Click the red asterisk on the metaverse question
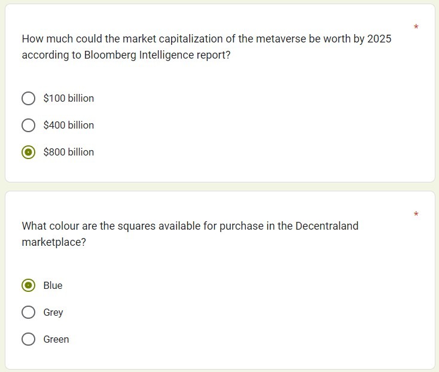The height and width of the screenshot is (372, 439). point(416,28)
